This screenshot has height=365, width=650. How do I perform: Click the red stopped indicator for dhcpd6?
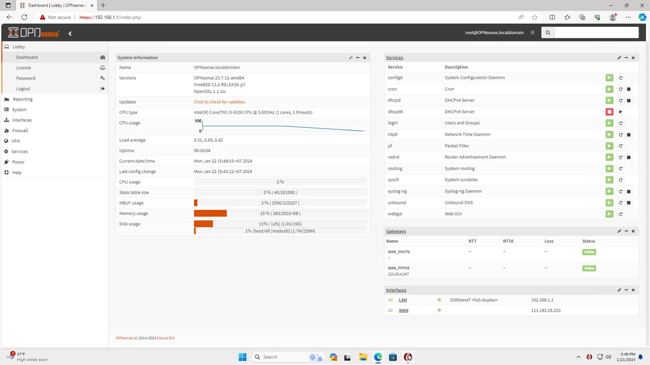tap(609, 112)
